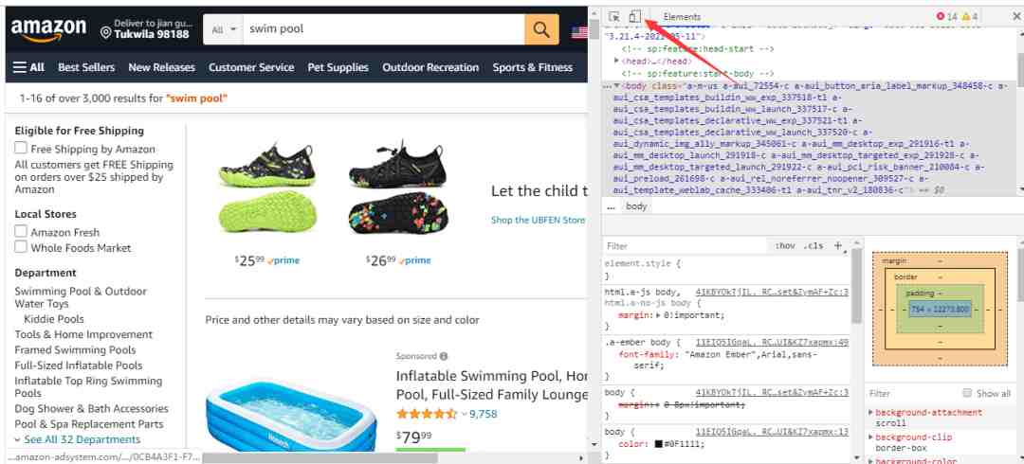The width and height of the screenshot is (1024, 464).
Task: Enable Free Shipping by Amazon checkbox
Action: [21, 148]
